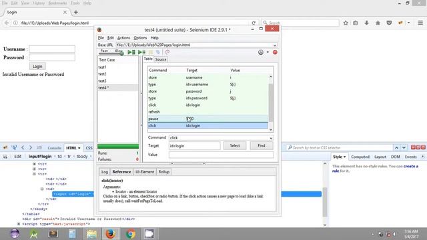Click the 'create a rule' link
Image resolution: width=427 pixels, height=240 pixels.
tap(411, 166)
